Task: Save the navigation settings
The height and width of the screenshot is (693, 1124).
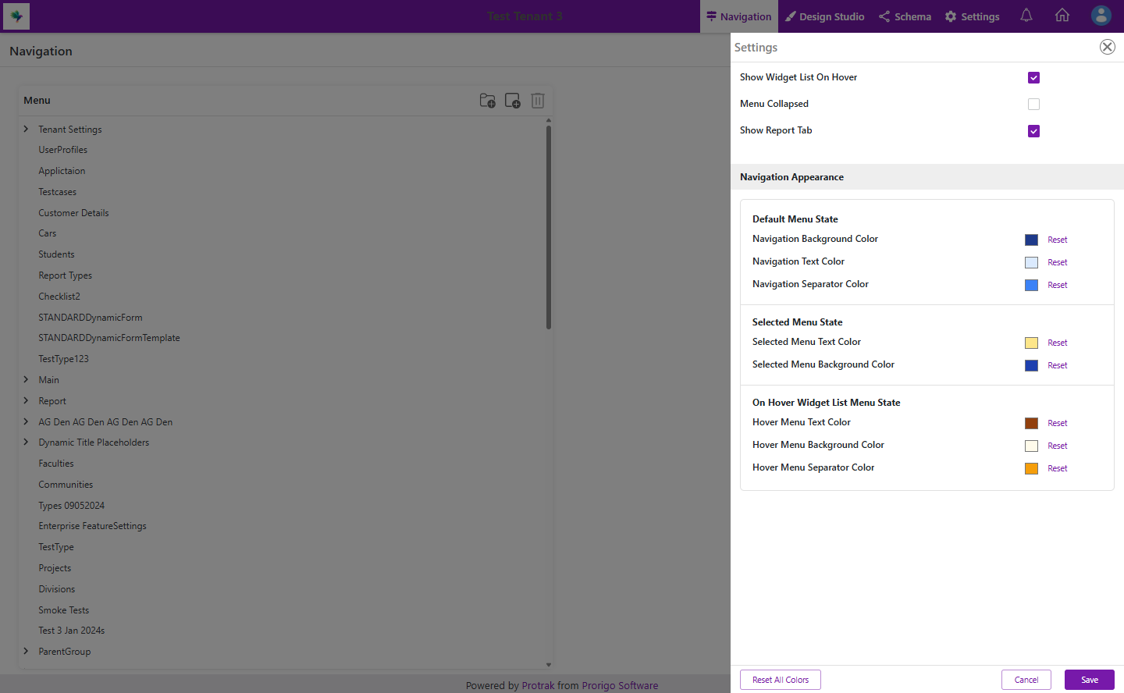Action: 1090,680
